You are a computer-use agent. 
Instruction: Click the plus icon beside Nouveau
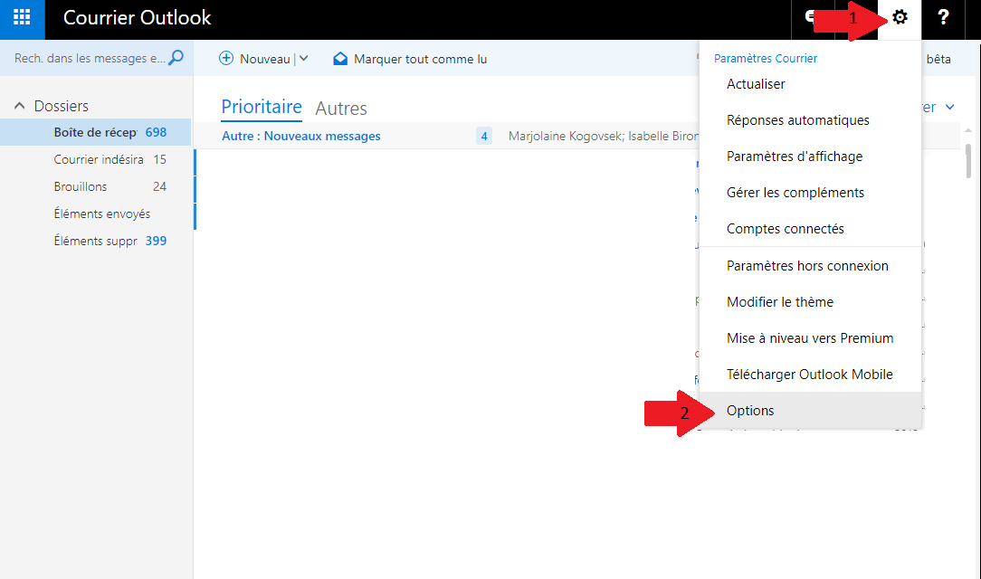227,59
